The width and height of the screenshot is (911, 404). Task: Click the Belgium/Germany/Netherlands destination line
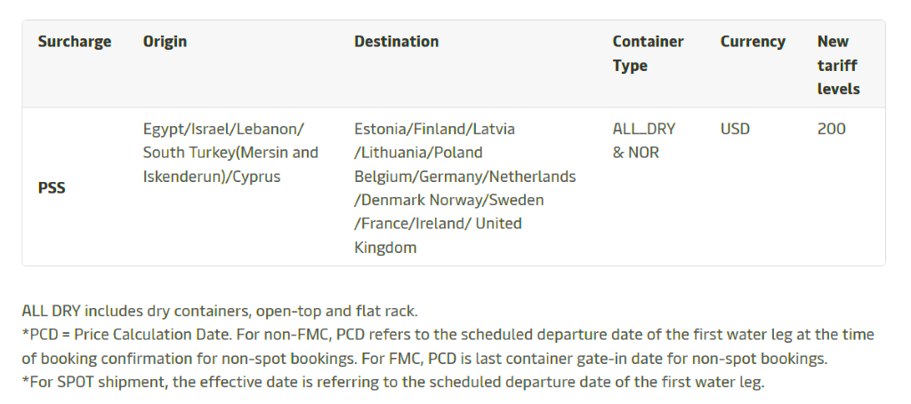point(464,177)
